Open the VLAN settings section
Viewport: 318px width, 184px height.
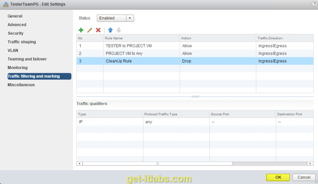point(13,51)
